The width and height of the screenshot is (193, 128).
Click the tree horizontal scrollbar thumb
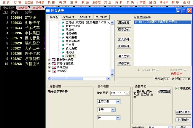click(x=67, y=78)
